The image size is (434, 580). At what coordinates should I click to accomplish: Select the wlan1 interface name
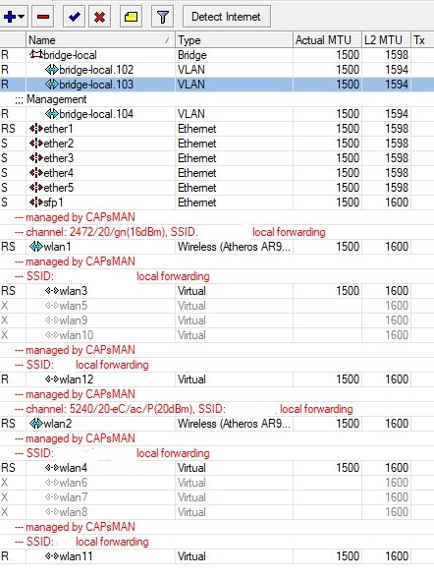57,247
